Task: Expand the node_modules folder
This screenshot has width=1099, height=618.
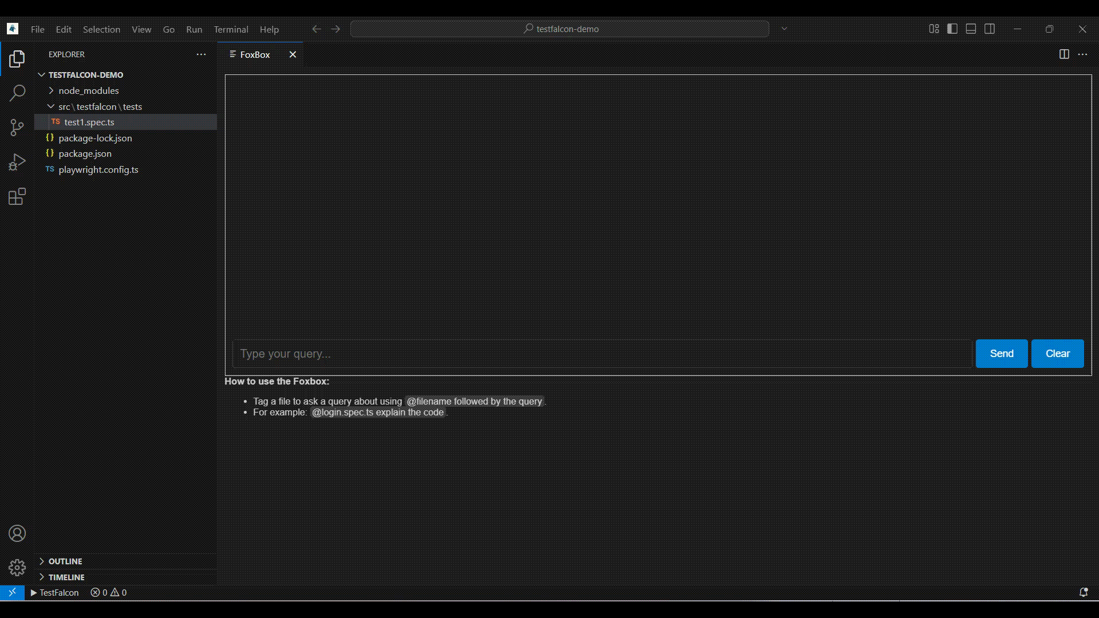Action: [x=88, y=90]
